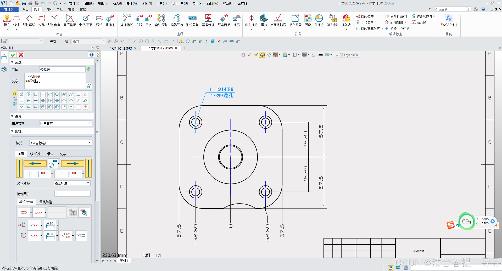Open the 用户文本 dropdown
The height and width of the screenshot is (271, 502).
pos(65,123)
